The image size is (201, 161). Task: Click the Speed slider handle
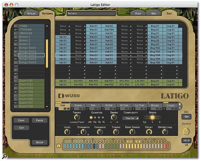coord(152,118)
